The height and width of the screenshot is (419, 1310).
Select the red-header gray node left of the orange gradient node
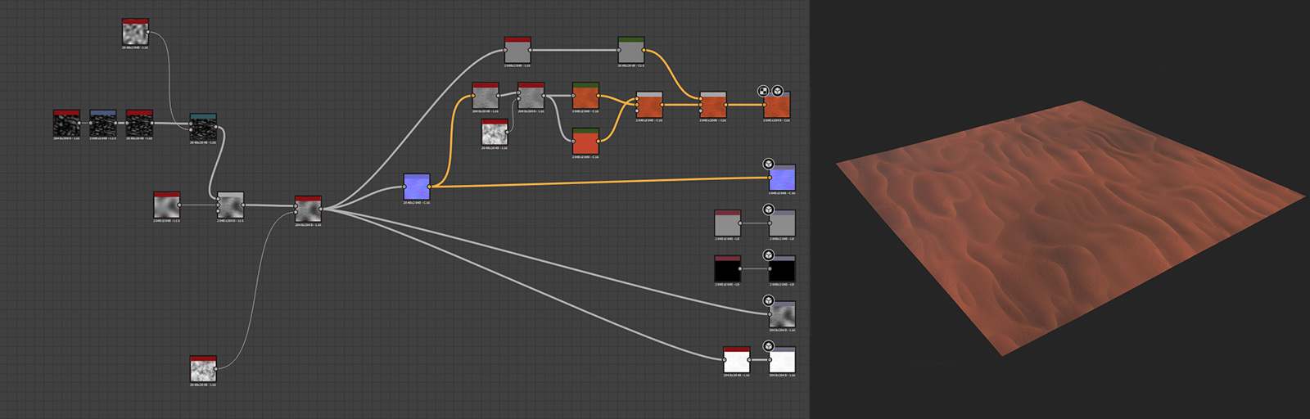[x=531, y=96]
